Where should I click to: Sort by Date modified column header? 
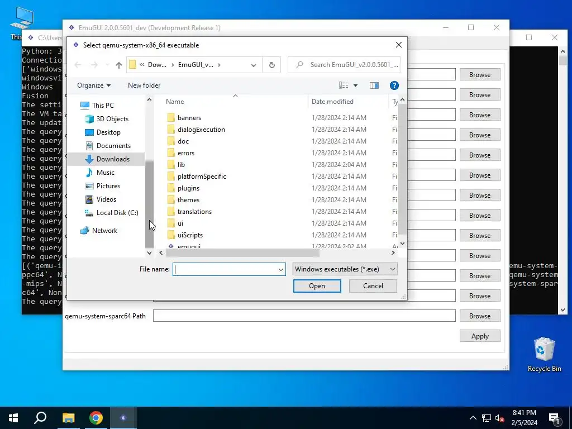(332, 102)
